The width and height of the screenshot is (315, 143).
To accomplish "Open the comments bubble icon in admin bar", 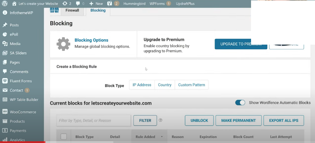I will point(78,4).
